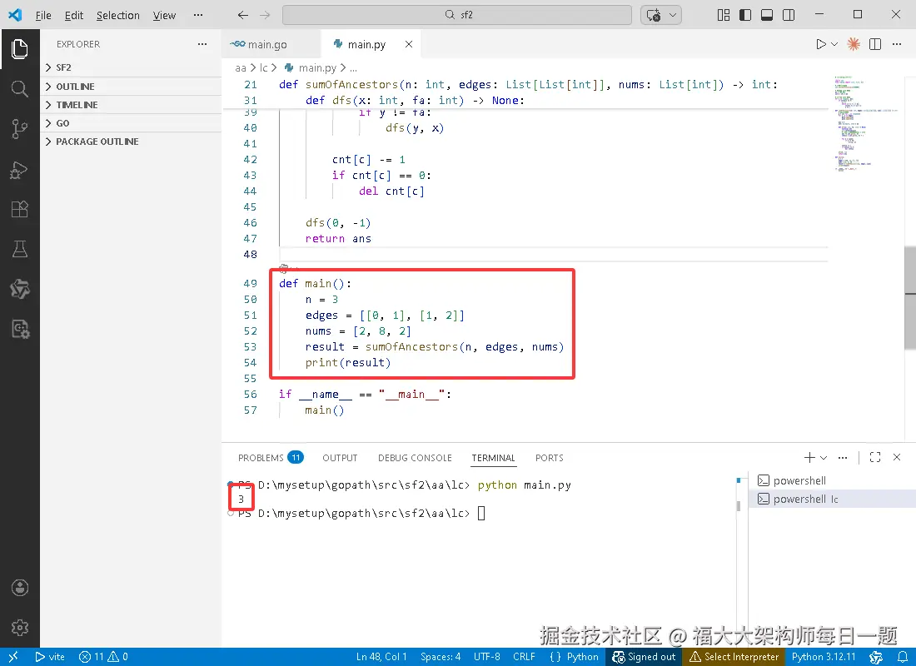
Task: Show errors and warnings count in status bar
Action: [102, 657]
